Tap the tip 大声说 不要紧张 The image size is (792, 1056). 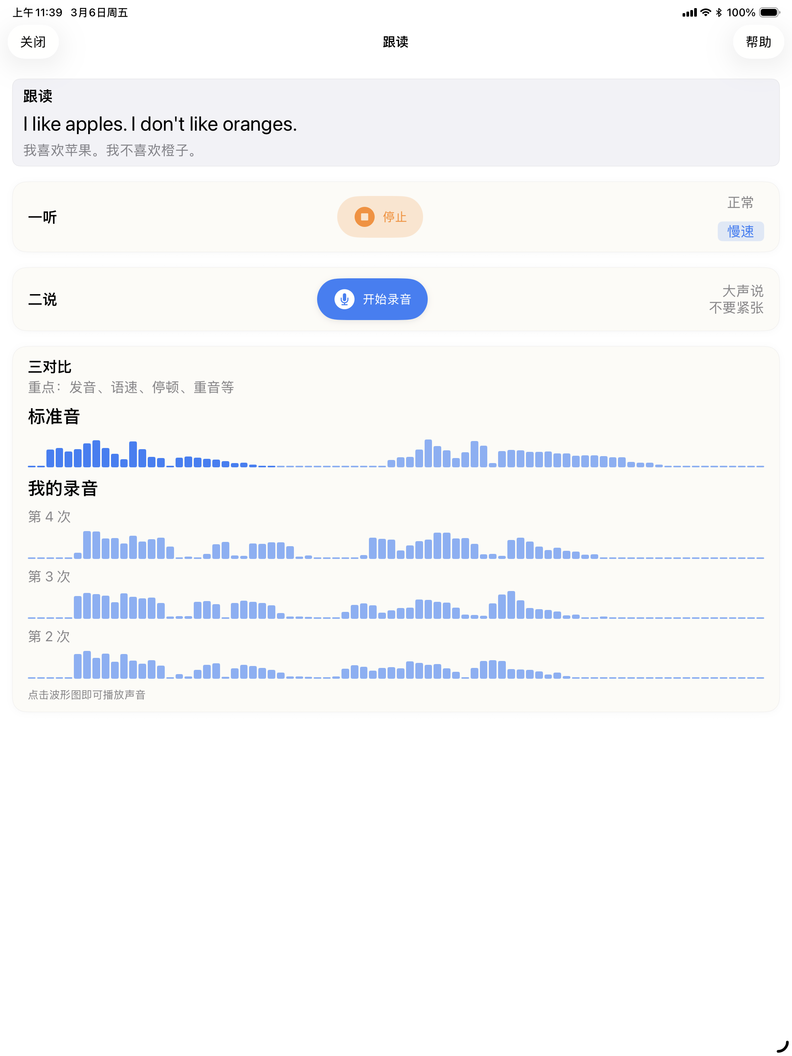coord(736,299)
